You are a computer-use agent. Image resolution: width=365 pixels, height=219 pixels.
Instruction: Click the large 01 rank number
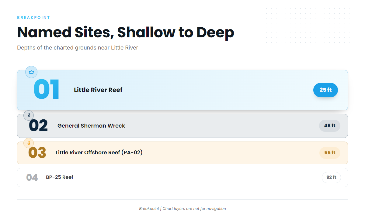click(47, 90)
